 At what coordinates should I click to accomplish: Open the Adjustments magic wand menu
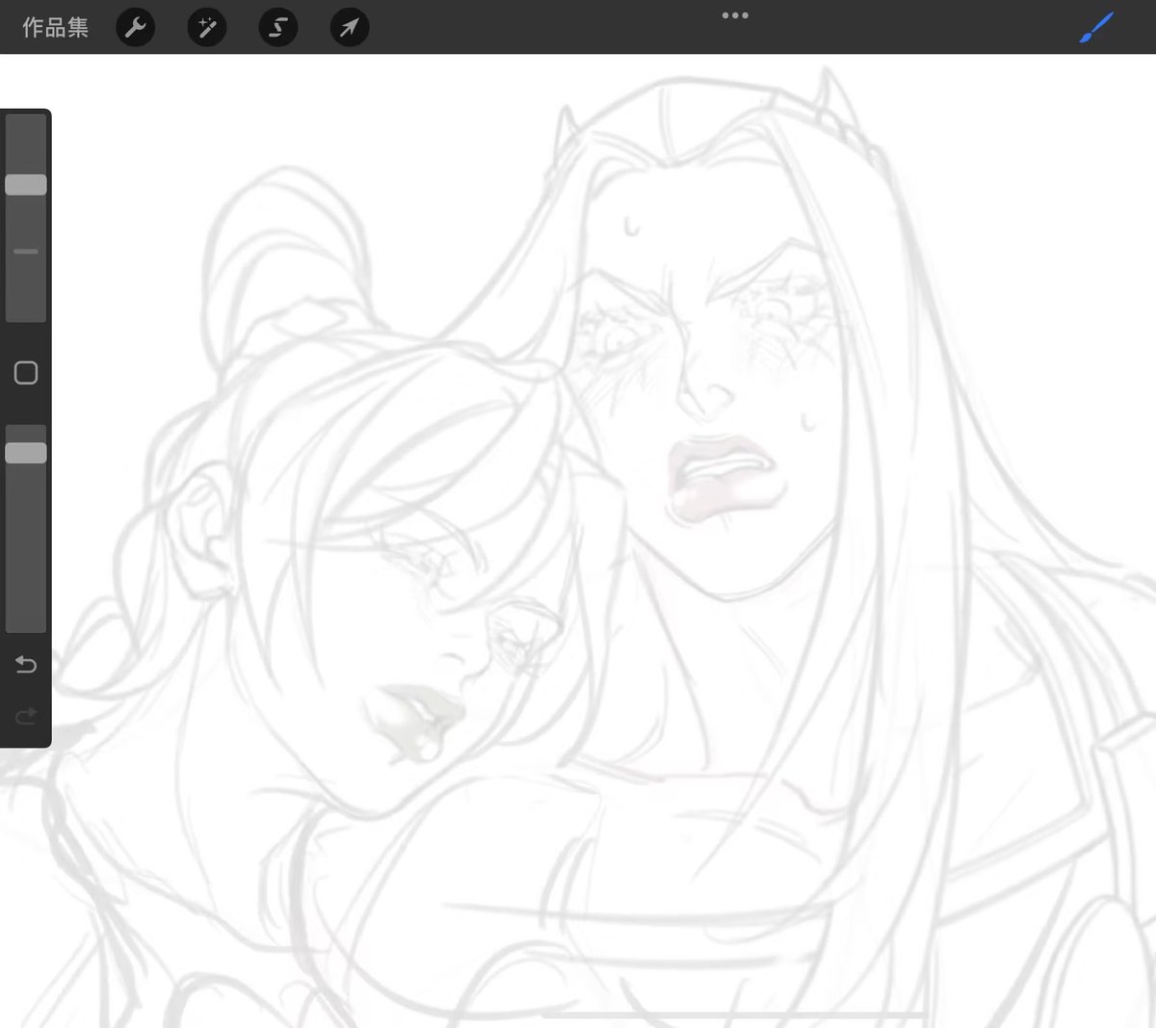pos(207,28)
